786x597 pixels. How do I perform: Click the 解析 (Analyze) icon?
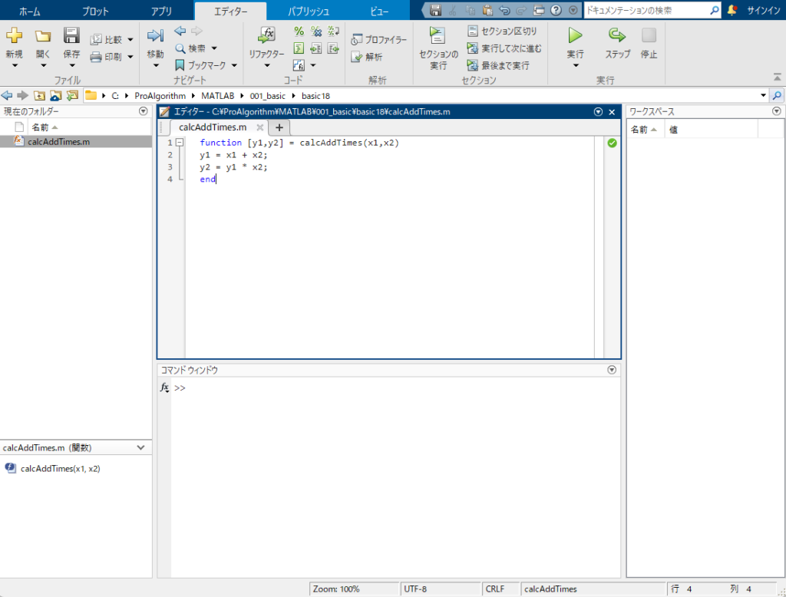coord(367,57)
